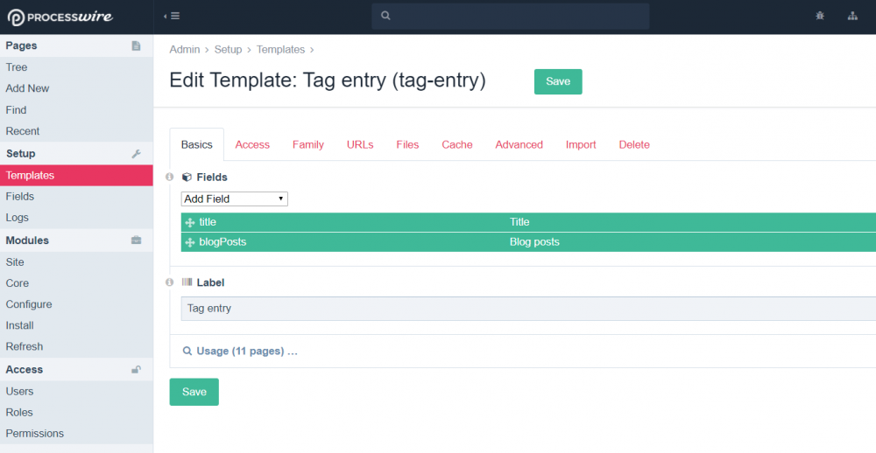Click info icon beside Fields
Image resolution: width=876 pixels, height=453 pixels.
[170, 177]
